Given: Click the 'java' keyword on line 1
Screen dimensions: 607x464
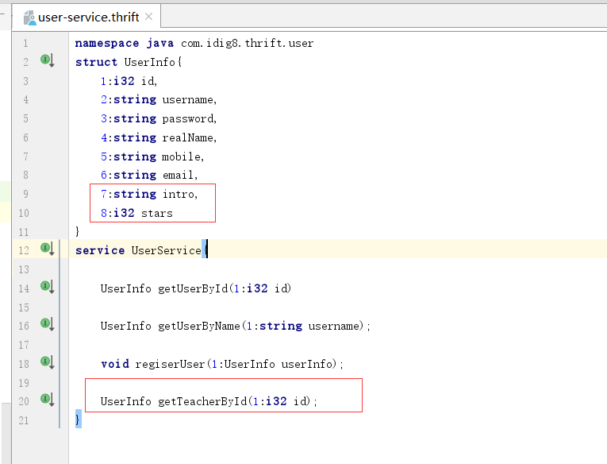Looking at the screenshot, I should click(x=159, y=43).
